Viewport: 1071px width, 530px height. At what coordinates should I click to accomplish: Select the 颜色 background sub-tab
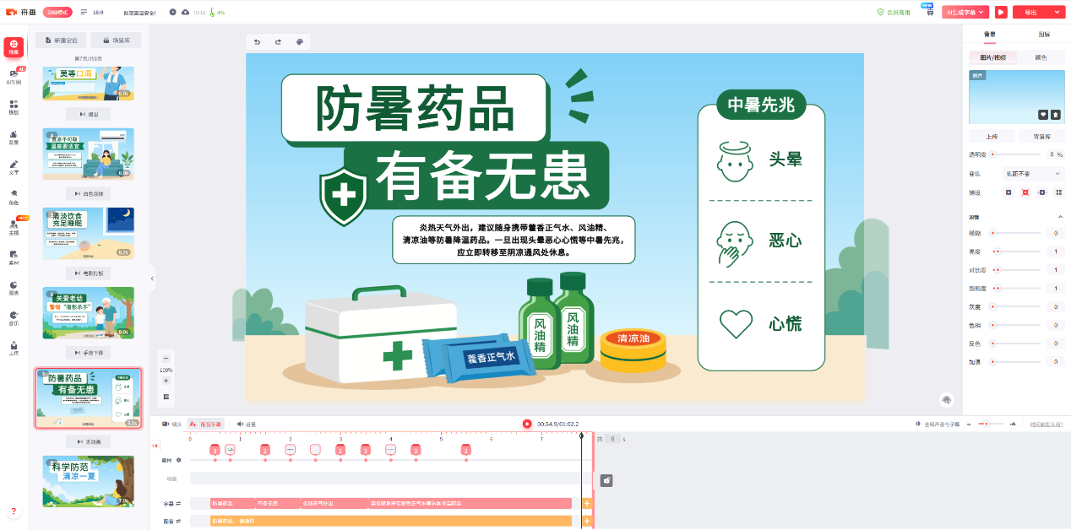point(1041,57)
